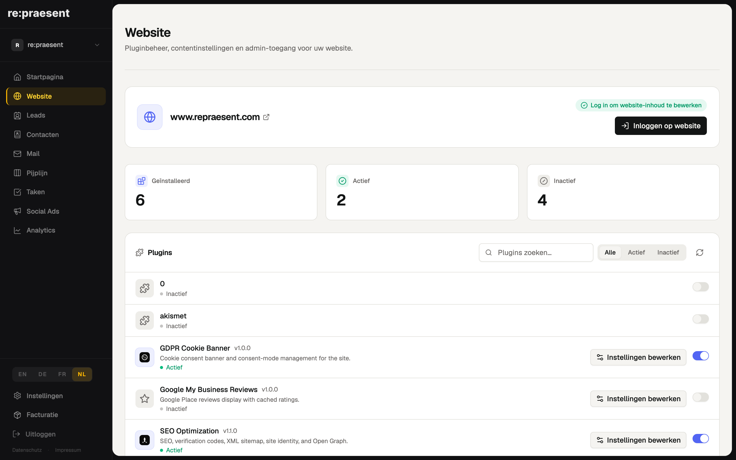Filter plugins by Actief tab
Image resolution: width=736 pixels, height=460 pixels.
[636, 252]
